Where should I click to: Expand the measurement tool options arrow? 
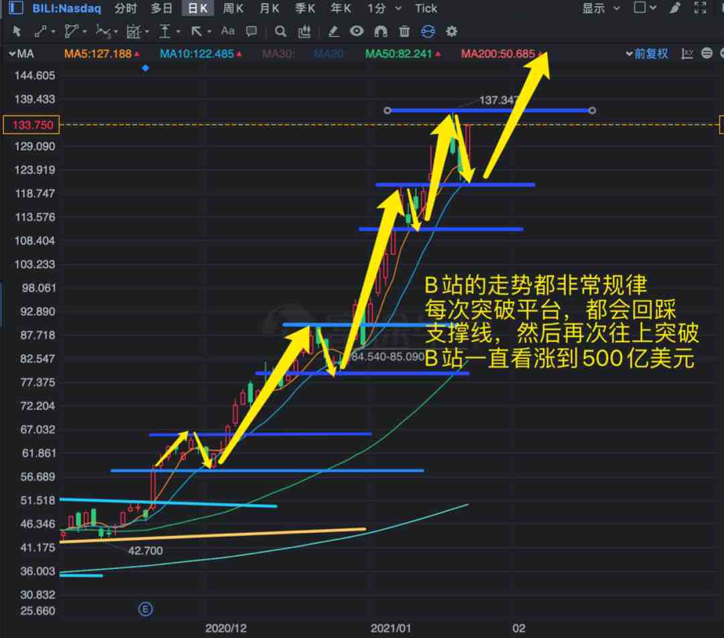pos(147,32)
